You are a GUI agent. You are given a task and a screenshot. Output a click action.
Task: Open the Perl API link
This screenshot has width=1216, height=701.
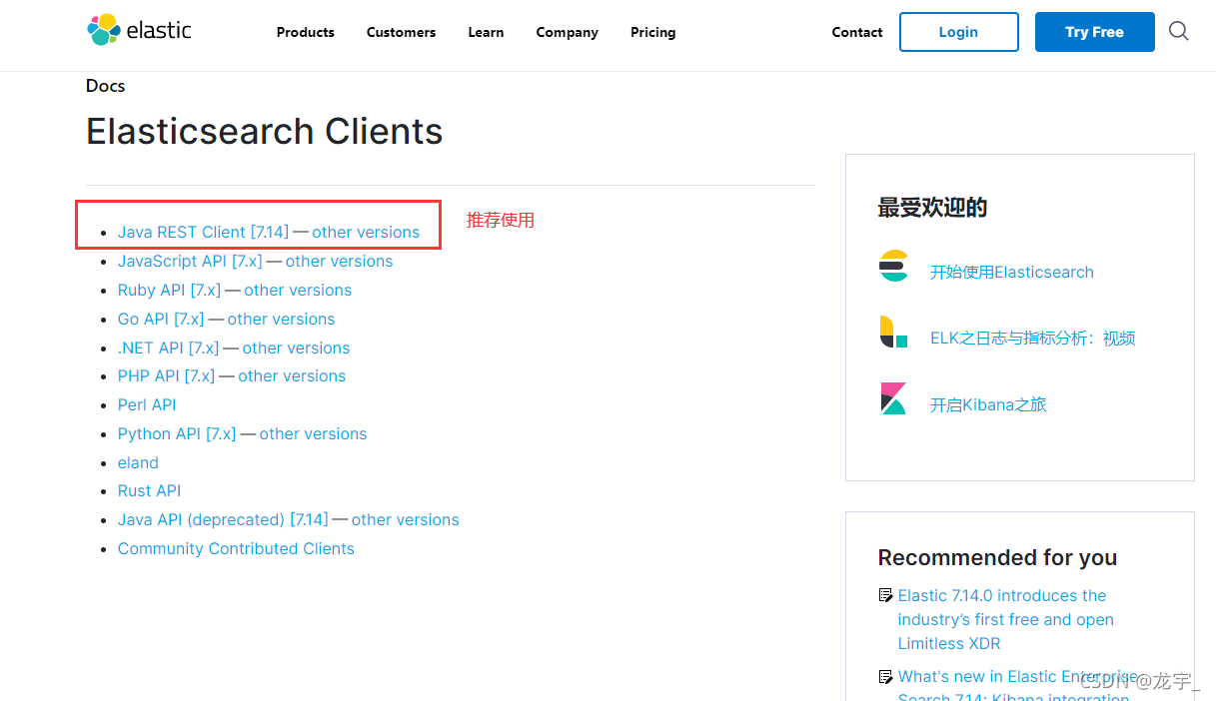(x=147, y=404)
